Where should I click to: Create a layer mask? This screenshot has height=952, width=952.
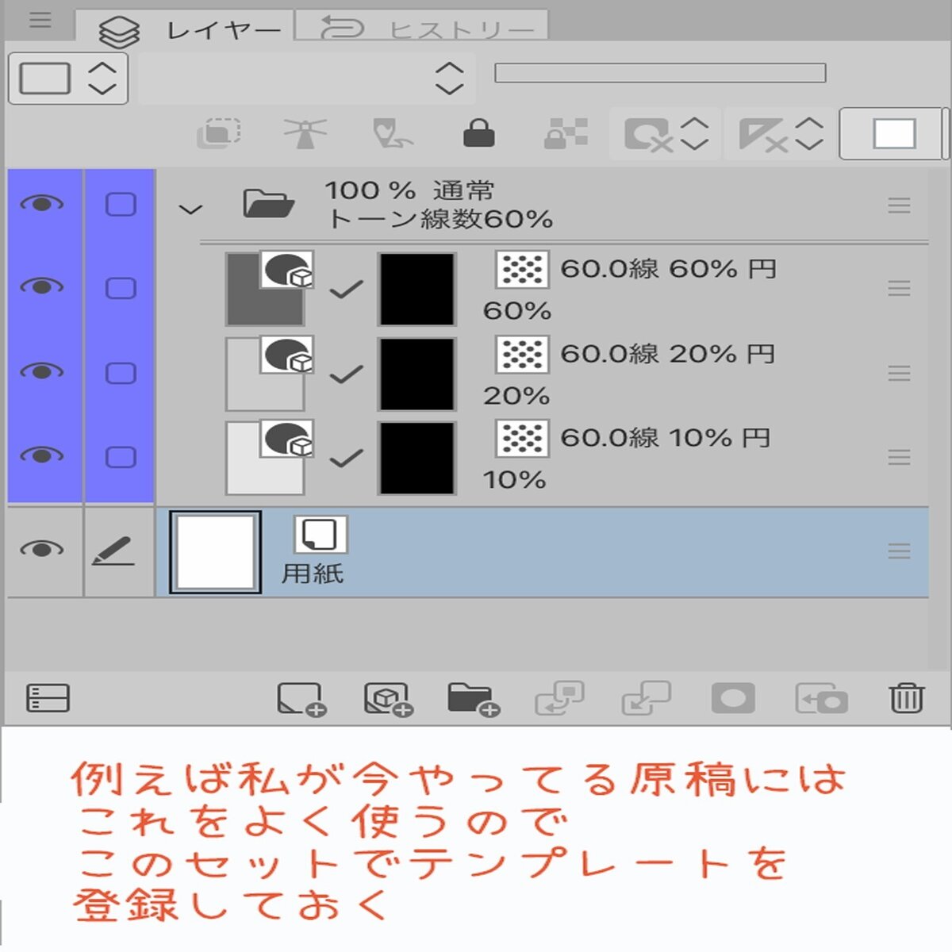(732, 699)
